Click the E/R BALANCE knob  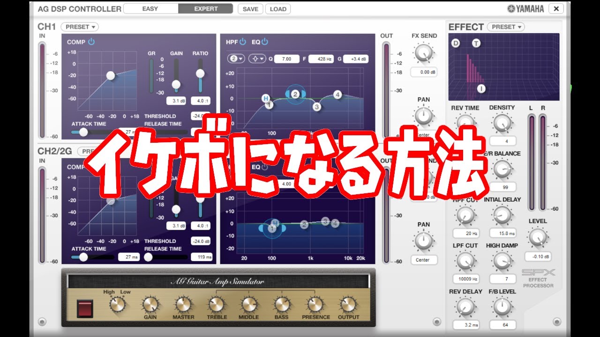(502, 168)
